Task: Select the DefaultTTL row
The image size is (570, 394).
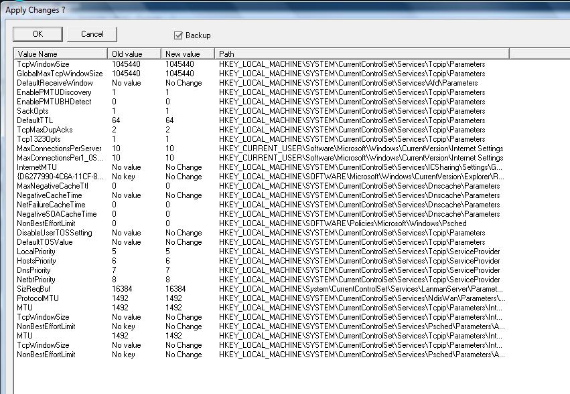Action: point(35,120)
